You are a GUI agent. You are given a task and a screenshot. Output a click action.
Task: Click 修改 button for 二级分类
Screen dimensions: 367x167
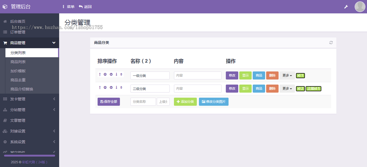coord(232,89)
